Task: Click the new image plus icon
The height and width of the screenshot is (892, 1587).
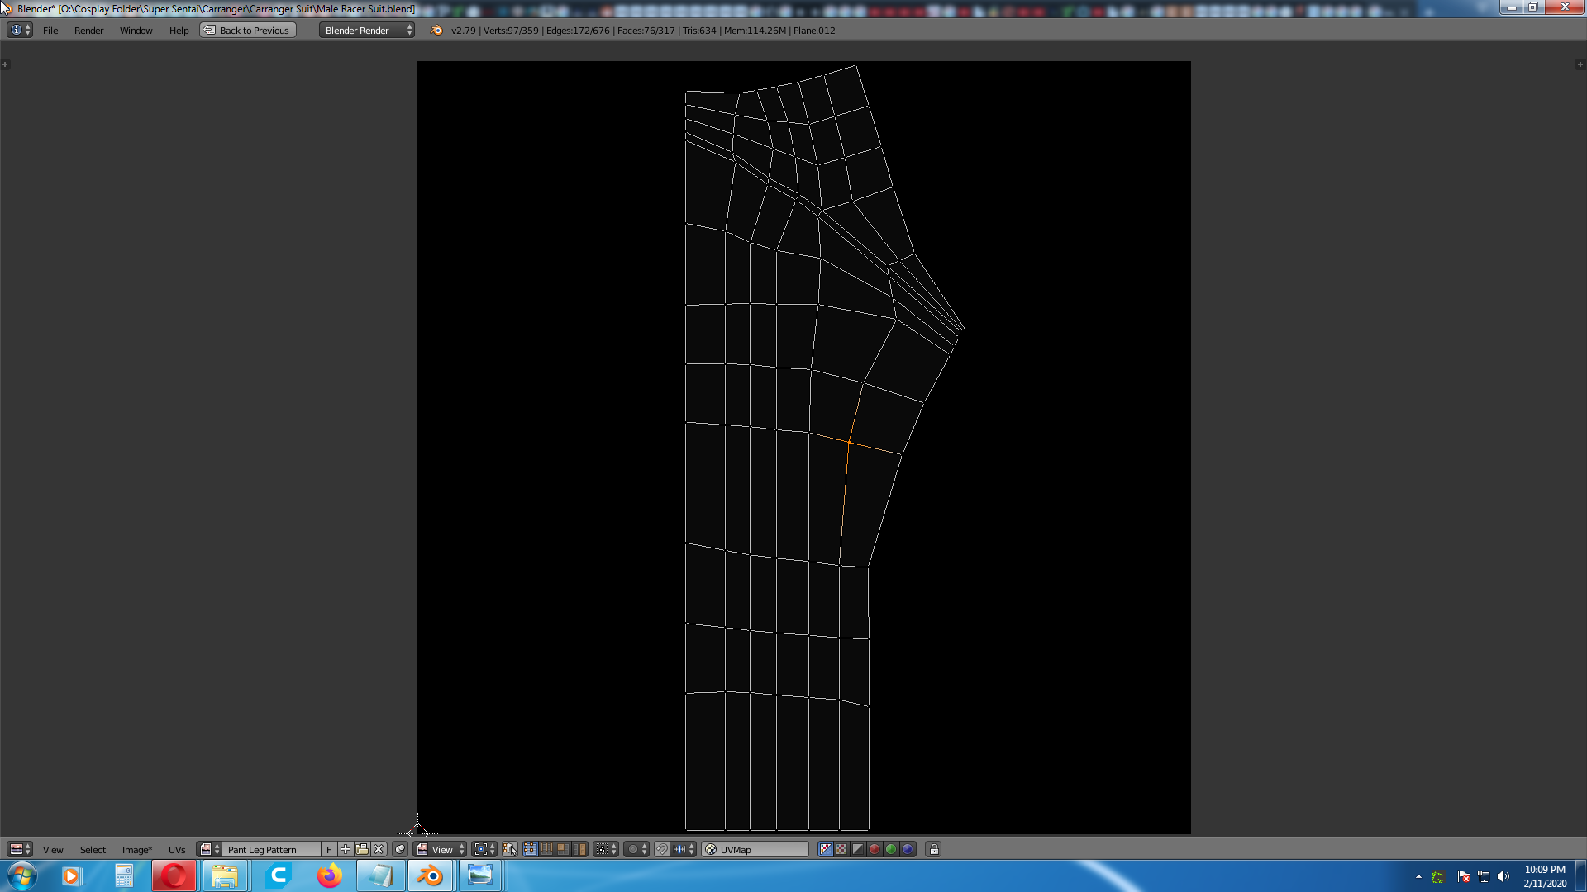Action: 346,849
